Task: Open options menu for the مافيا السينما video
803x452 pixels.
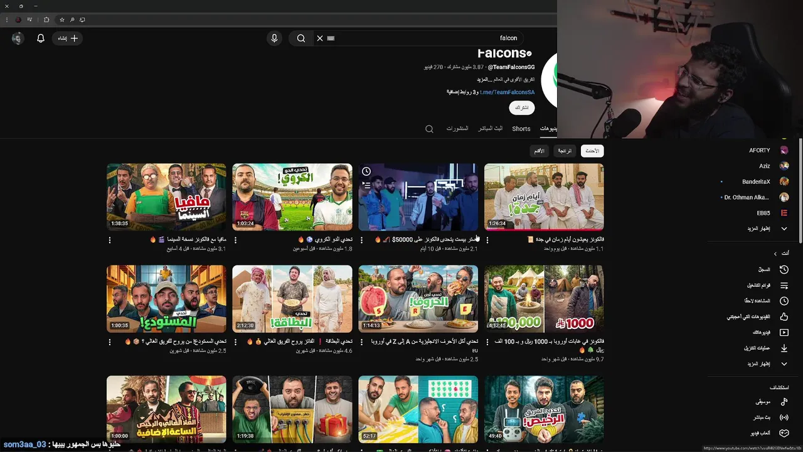Action: tap(110, 240)
